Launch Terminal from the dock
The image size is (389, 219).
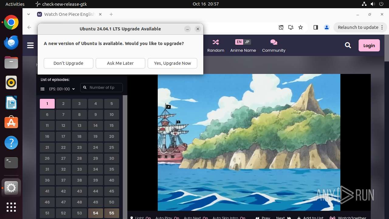[x=11, y=163]
